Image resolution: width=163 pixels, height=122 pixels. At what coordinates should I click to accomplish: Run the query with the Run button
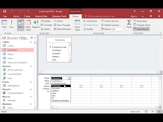pos(12,24)
